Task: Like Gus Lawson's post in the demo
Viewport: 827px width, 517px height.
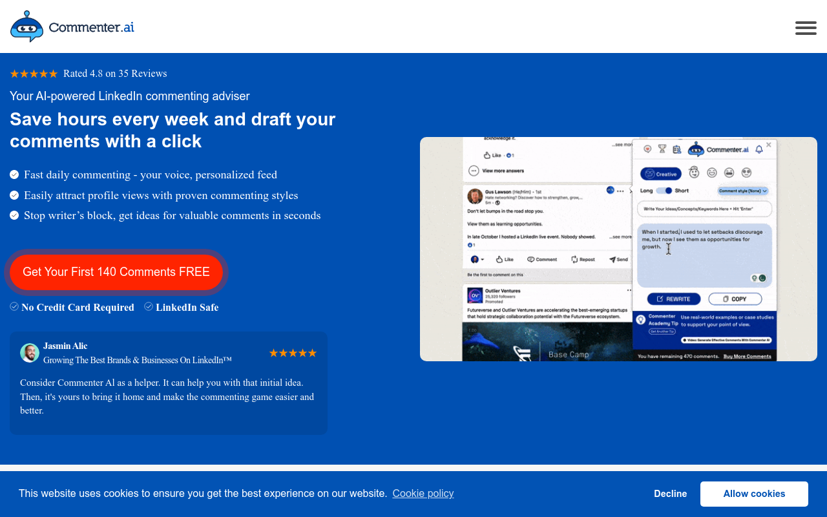Action: (x=505, y=259)
